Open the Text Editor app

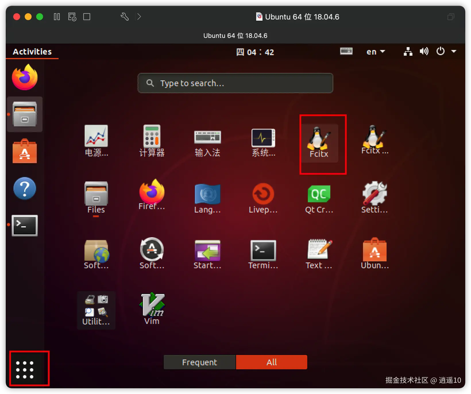[319, 254]
